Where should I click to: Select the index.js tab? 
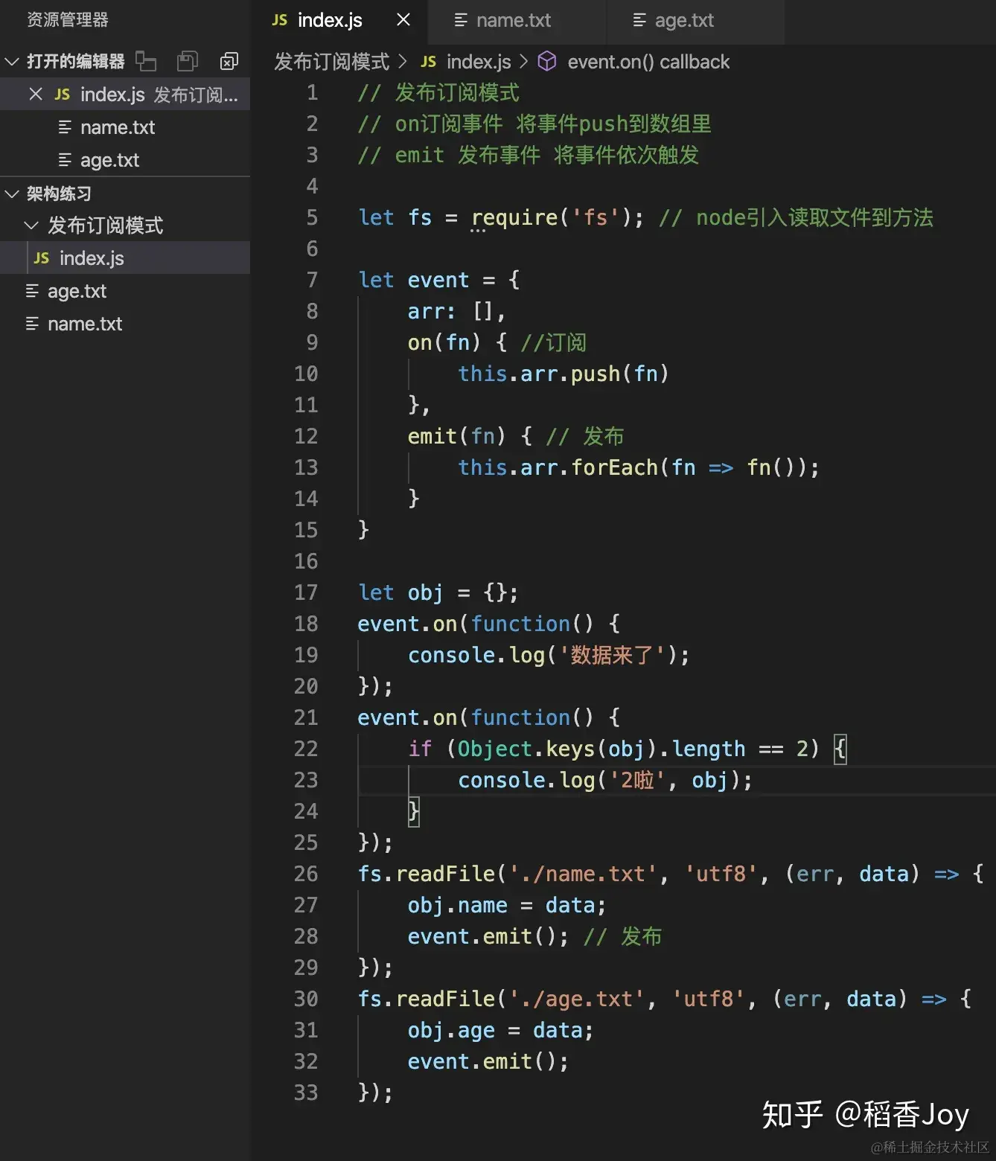[x=330, y=21]
